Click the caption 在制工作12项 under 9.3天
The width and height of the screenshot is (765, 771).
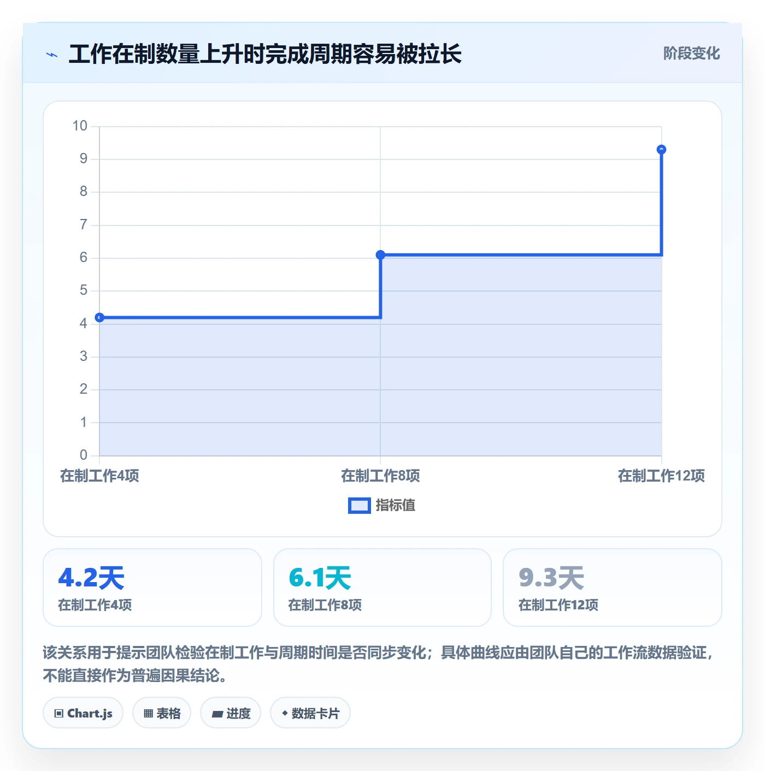pos(558,605)
